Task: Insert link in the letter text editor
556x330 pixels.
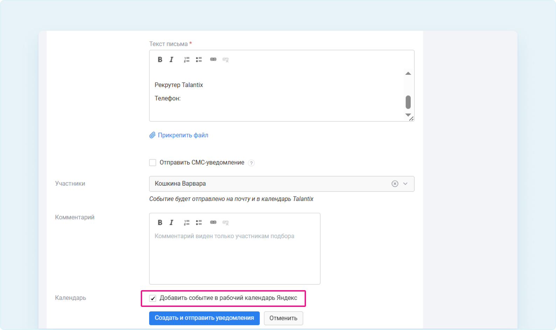Action: [213, 59]
